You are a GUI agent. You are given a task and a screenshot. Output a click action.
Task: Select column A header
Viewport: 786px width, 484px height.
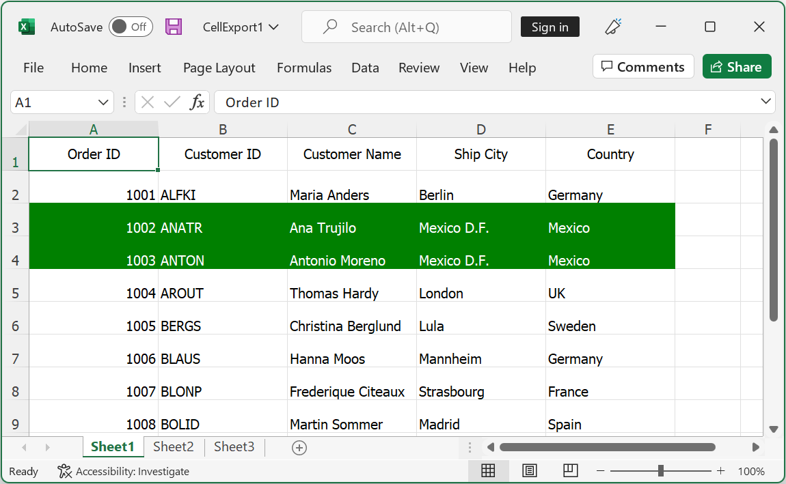94,130
